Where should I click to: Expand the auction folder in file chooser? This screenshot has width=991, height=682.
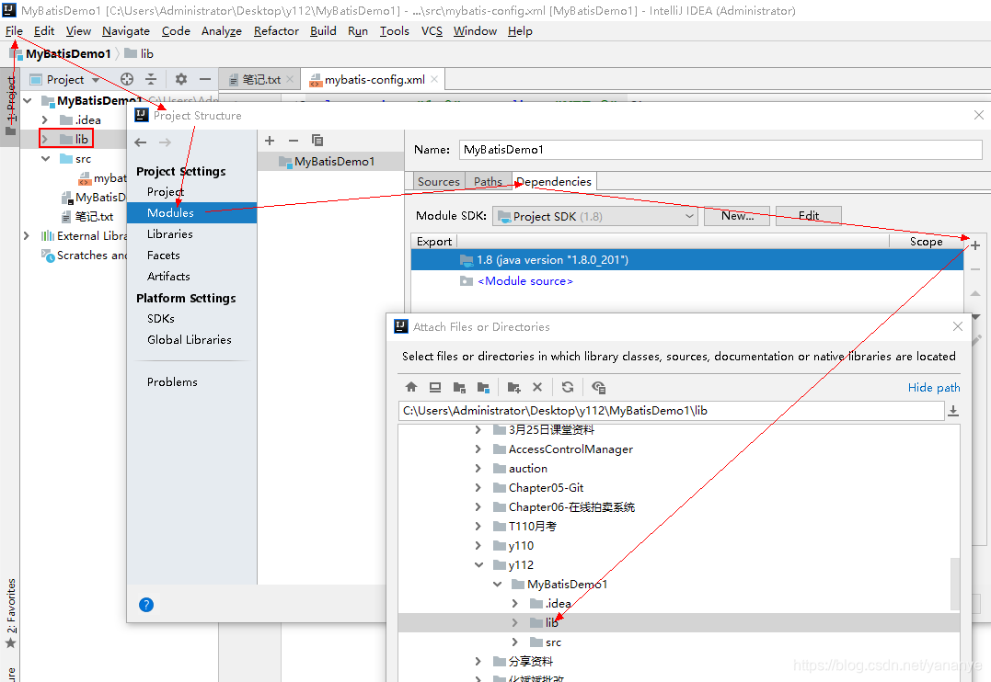[478, 469]
